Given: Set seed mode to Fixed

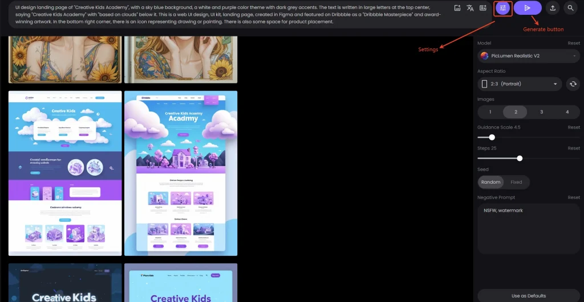Looking at the screenshot, I should (x=516, y=182).
